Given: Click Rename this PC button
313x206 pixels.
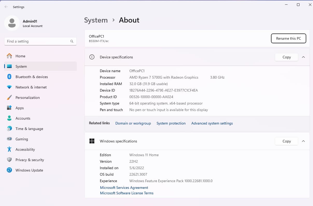Looking at the screenshot, I should click(x=289, y=38).
